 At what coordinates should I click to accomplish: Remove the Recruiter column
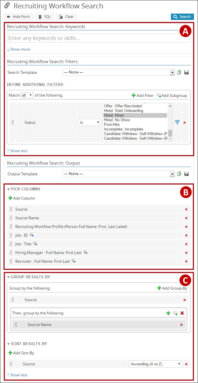point(186,262)
